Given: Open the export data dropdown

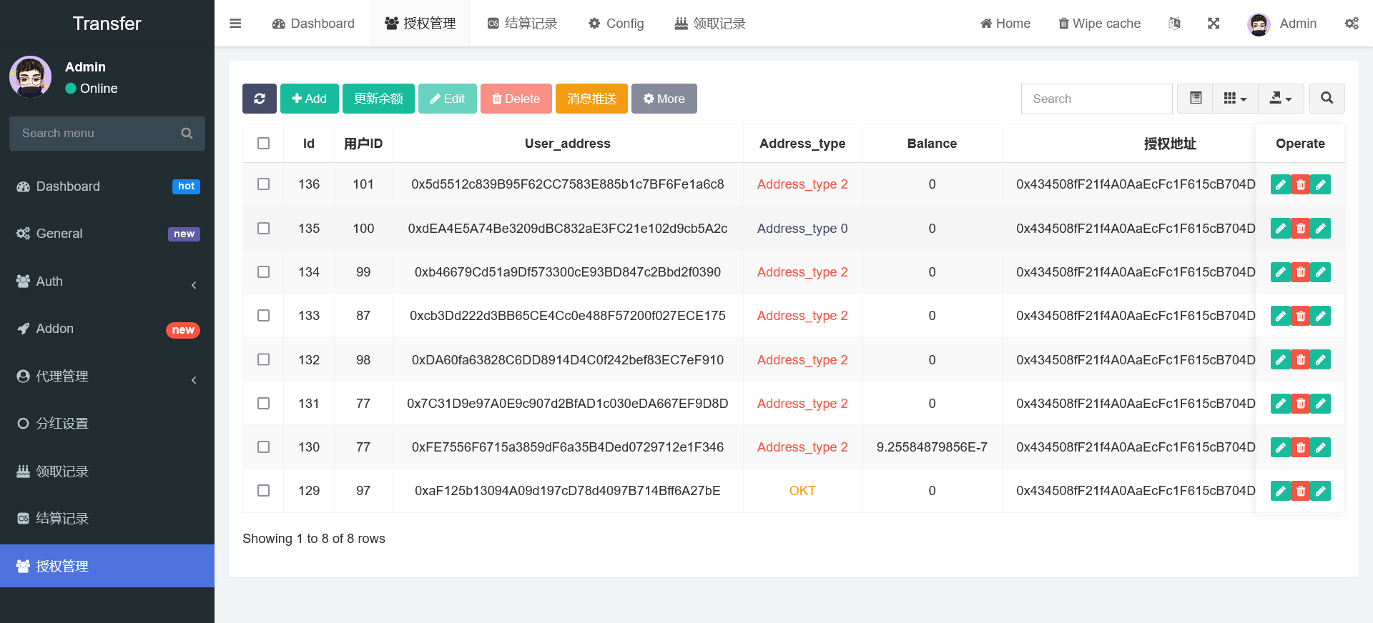Looking at the screenshot, I should coord(1280,99).
